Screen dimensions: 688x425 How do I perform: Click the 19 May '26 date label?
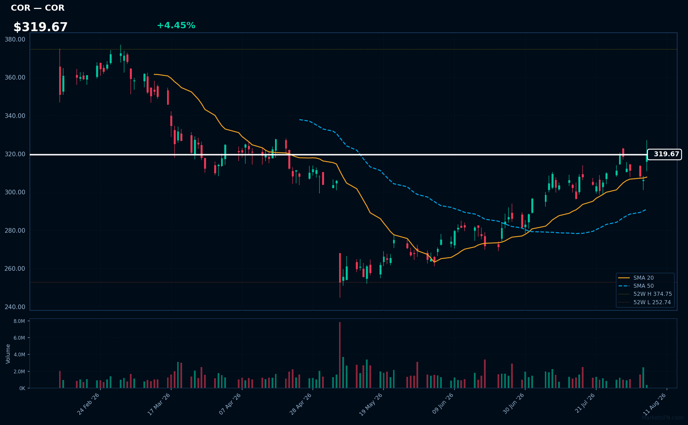click(371, 404)
